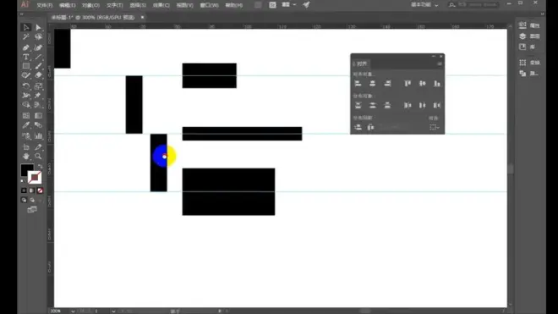
Task: Select the Mesh tool
Action: tap(26, 115)
